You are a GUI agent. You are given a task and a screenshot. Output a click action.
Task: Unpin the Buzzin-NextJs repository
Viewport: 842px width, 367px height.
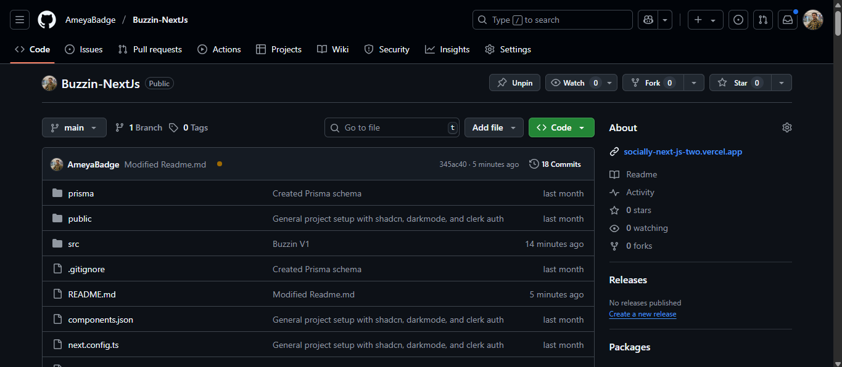pos(515,83)
